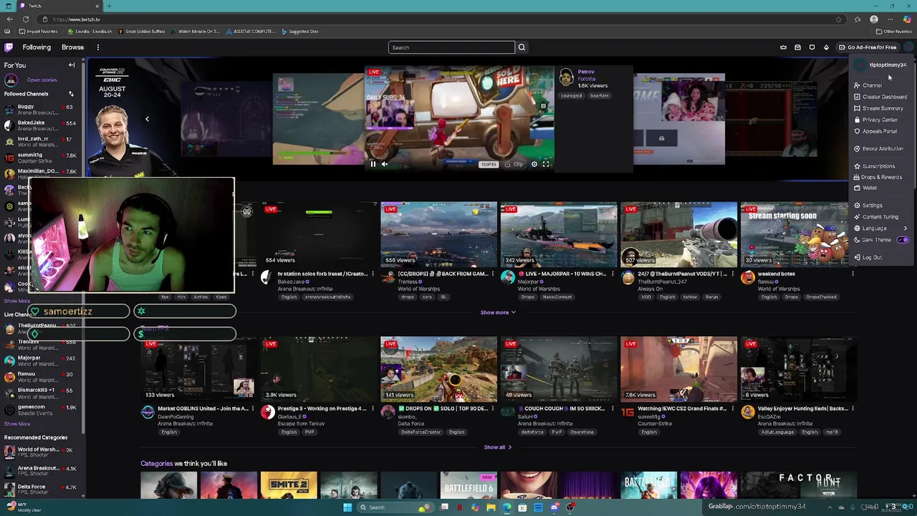Open Majorpar World of Warships stream thumbnail

click(558, 234)
